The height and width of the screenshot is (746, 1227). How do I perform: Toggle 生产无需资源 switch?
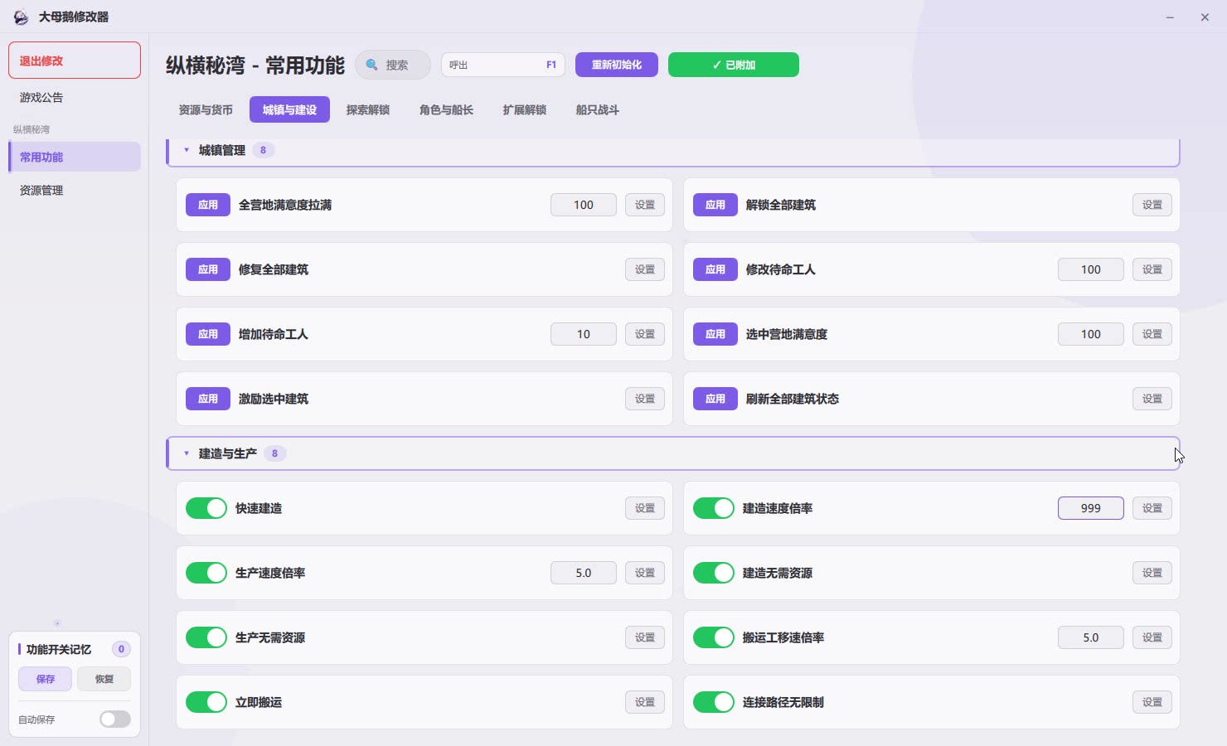pyautogui.click(x=206, y=637)
